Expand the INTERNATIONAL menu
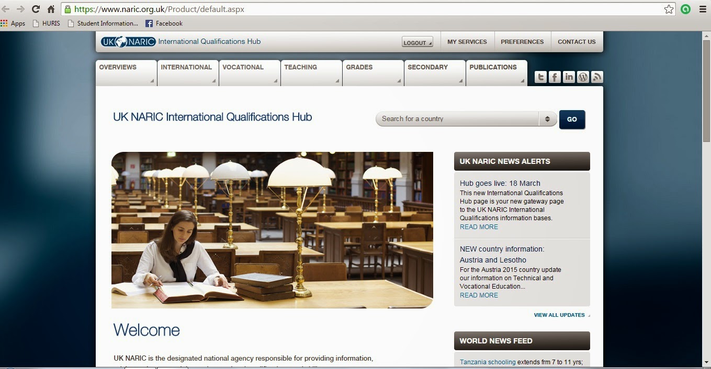Viewport: 711px width, 369px height. 188,73
